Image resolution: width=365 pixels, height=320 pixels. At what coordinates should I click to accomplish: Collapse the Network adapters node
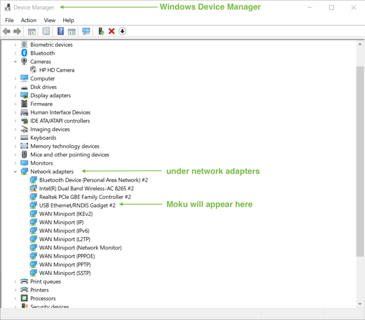15,171
